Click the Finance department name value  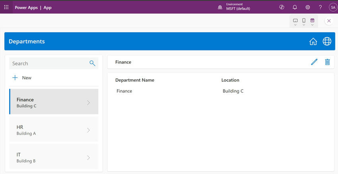[124, 91]
